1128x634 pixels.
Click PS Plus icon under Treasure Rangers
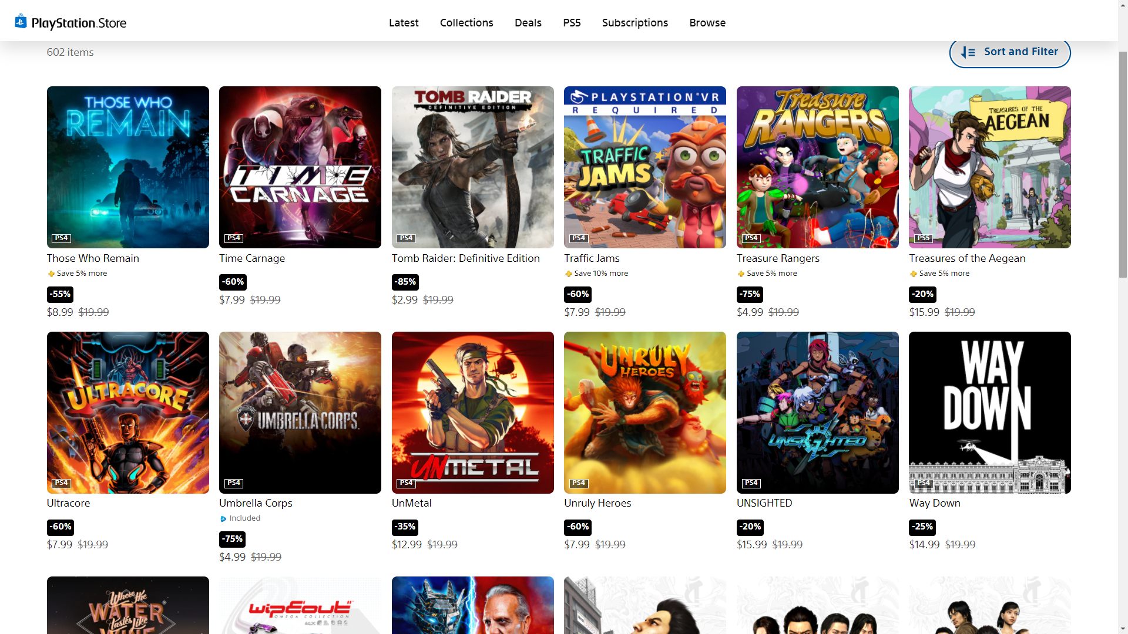[x=741, y=274]
